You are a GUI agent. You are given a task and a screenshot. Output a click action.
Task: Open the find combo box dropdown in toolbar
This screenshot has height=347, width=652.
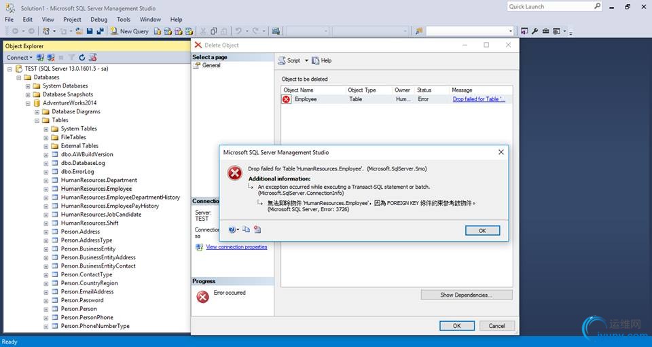511,31
